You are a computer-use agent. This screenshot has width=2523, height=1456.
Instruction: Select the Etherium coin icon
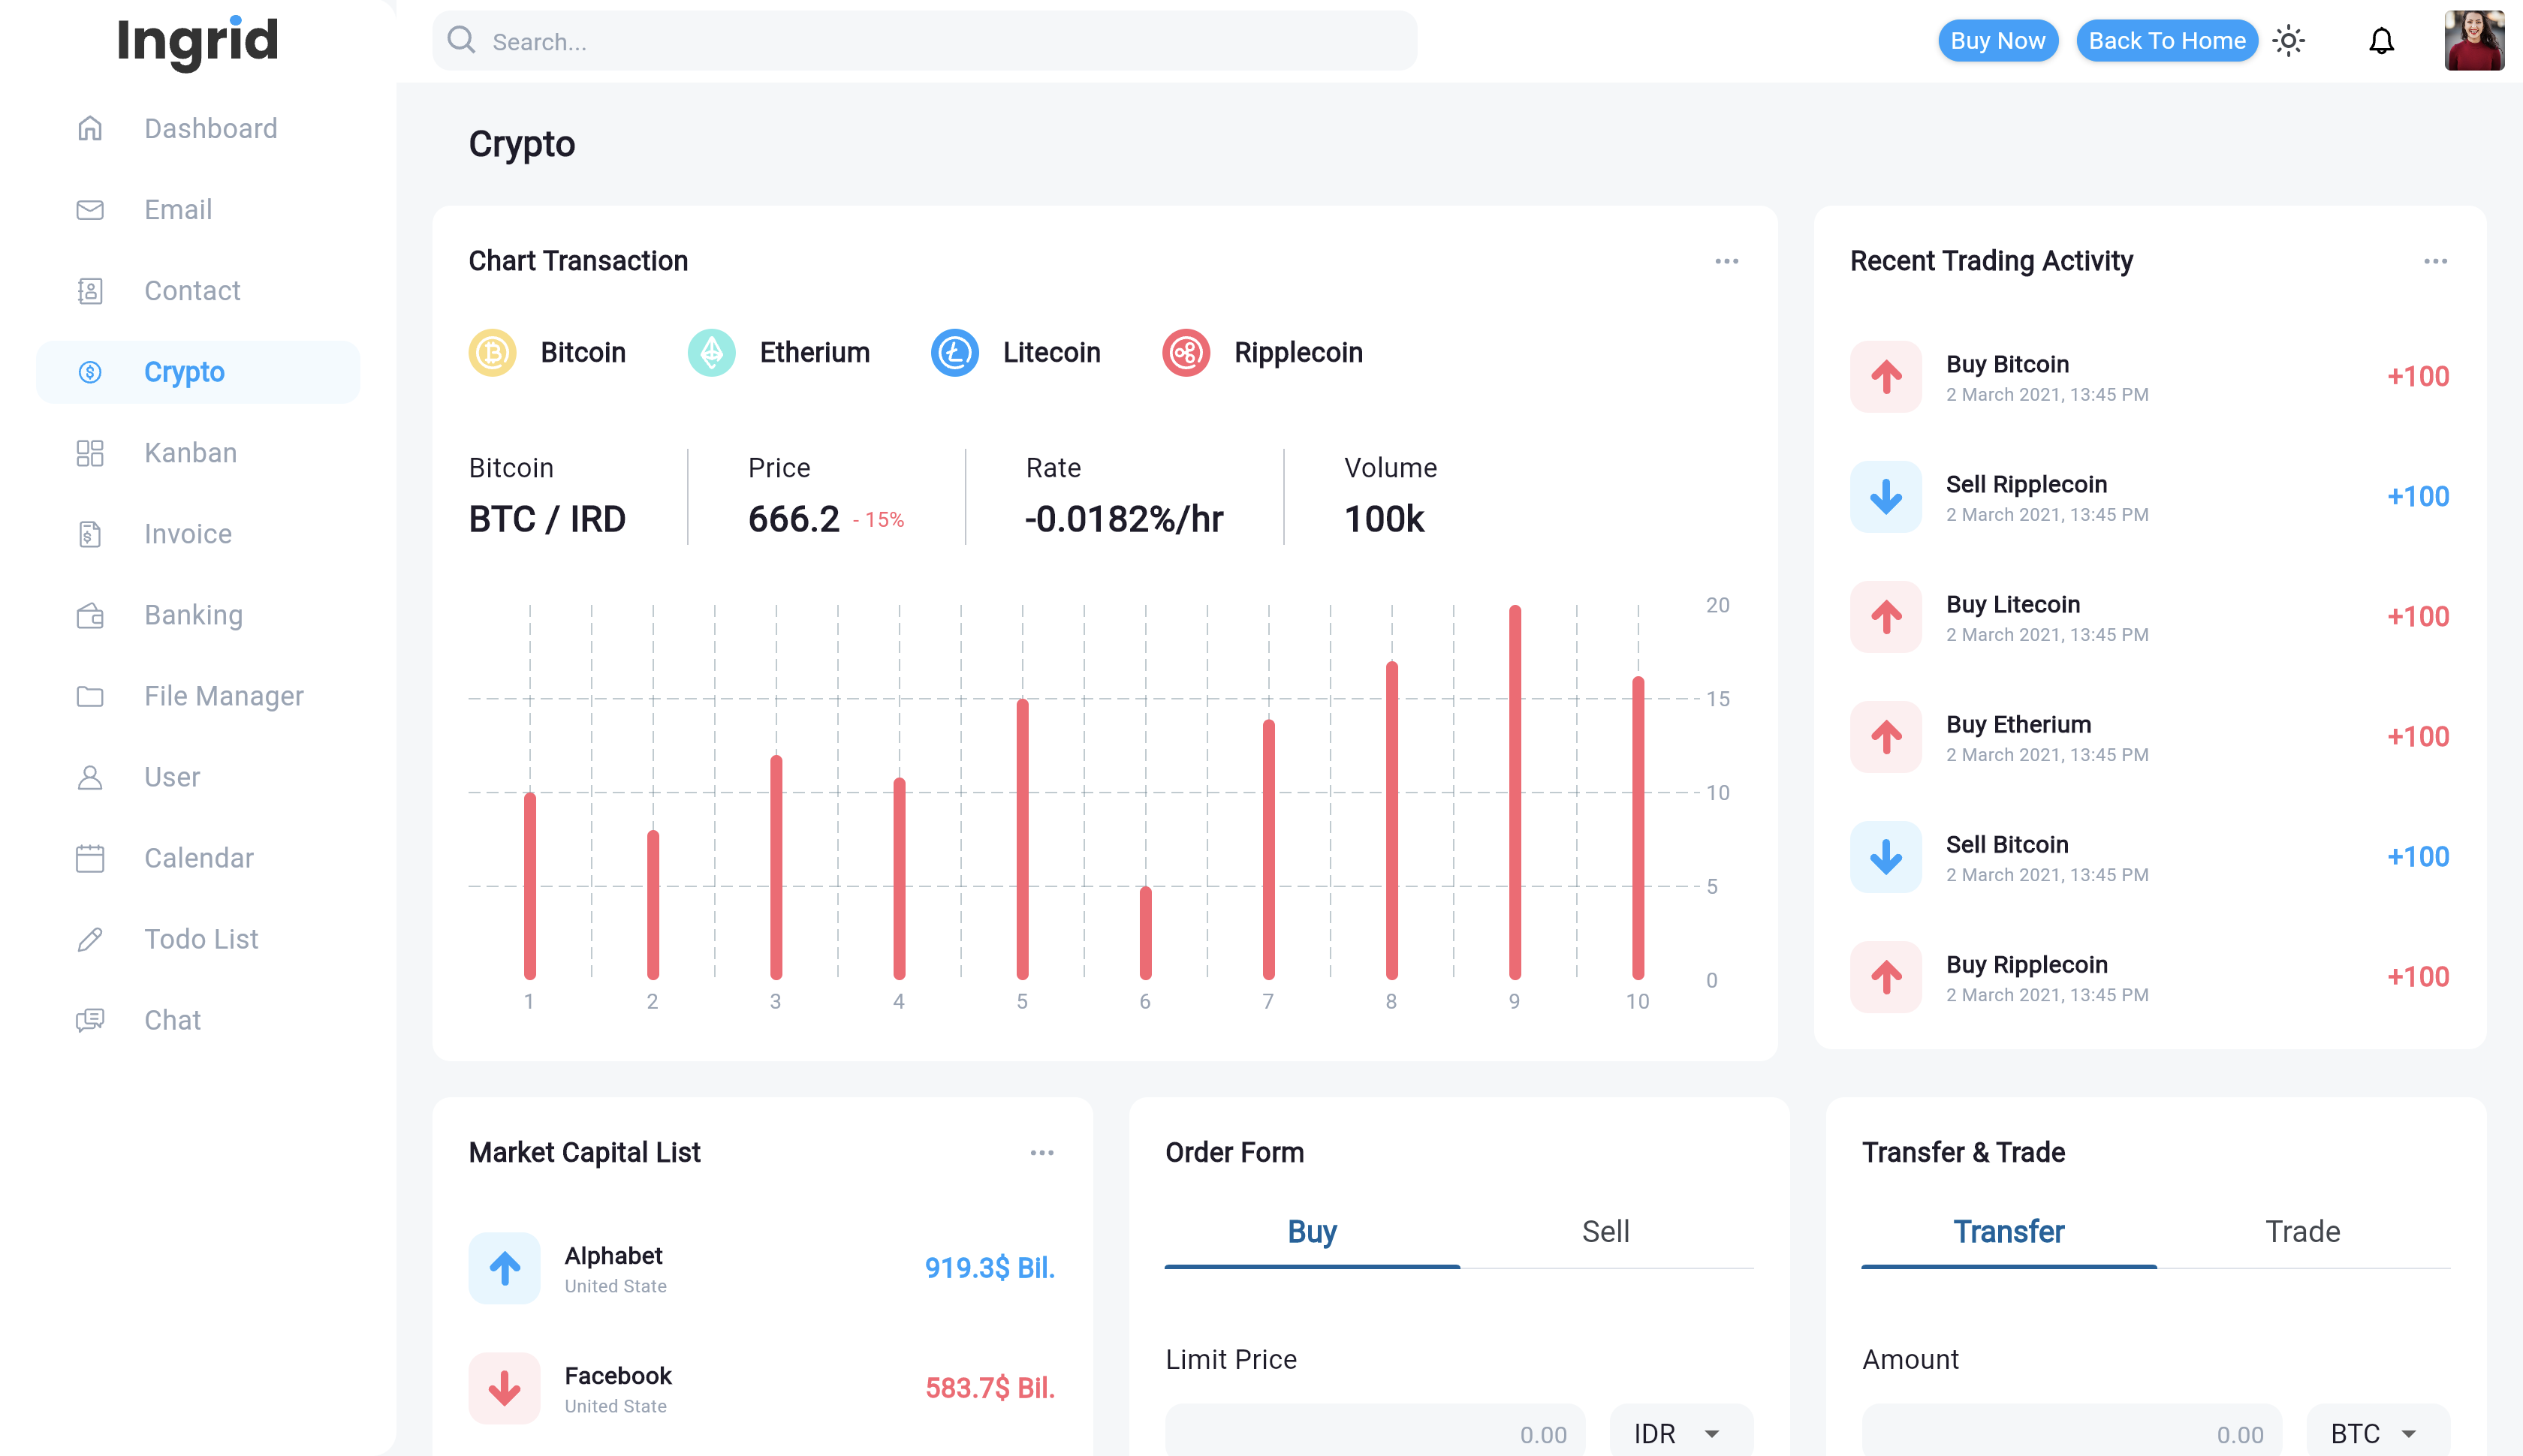(711, 352)
